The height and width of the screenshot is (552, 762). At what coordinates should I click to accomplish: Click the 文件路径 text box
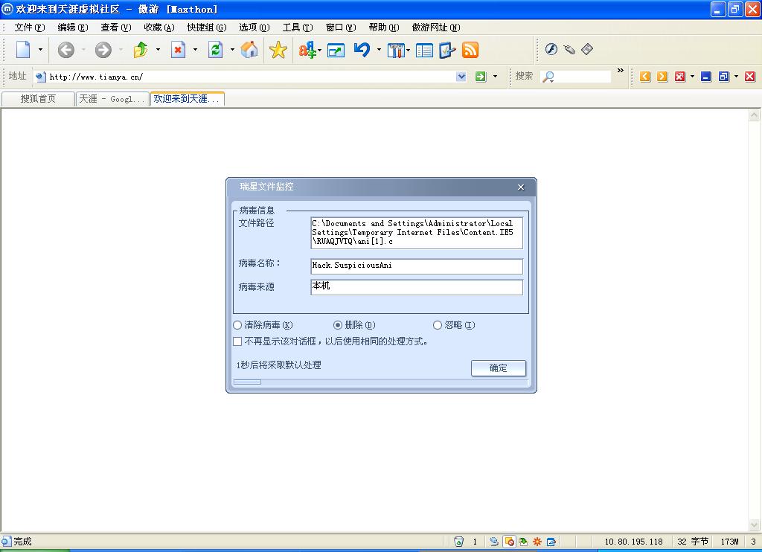pyautogui.click(x=417, y=233)
